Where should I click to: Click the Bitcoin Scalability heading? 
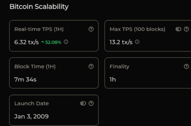click(x=39, y=7)
